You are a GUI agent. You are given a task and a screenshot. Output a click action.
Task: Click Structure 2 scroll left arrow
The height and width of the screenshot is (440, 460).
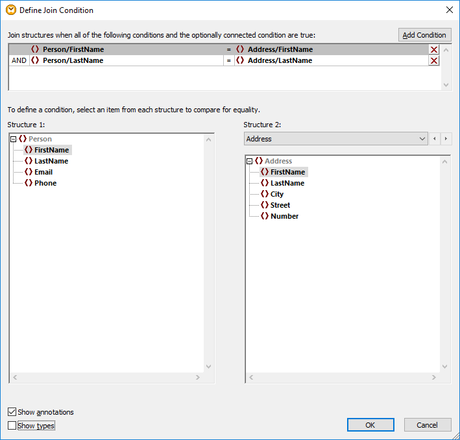pos(251,377)
